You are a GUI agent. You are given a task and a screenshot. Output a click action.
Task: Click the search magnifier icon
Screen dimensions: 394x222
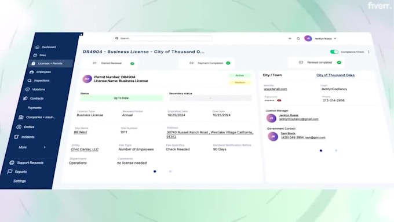click(x=116, y=38)
